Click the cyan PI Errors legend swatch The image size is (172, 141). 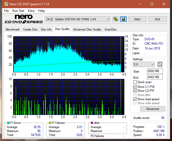(x=8, y=123)
